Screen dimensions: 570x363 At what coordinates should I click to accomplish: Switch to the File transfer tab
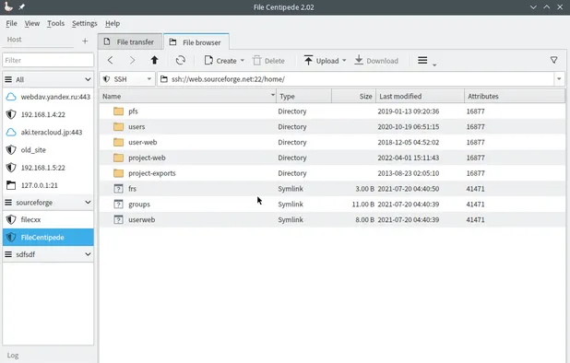[130, 42]
